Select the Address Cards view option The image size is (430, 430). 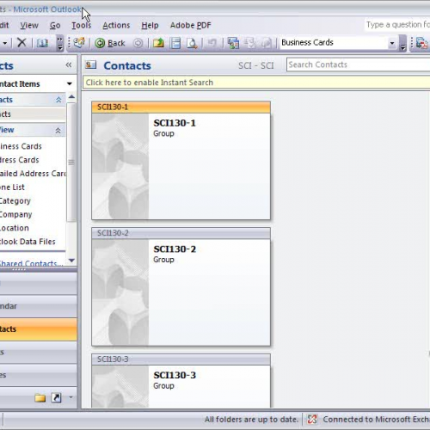point(19,160)
